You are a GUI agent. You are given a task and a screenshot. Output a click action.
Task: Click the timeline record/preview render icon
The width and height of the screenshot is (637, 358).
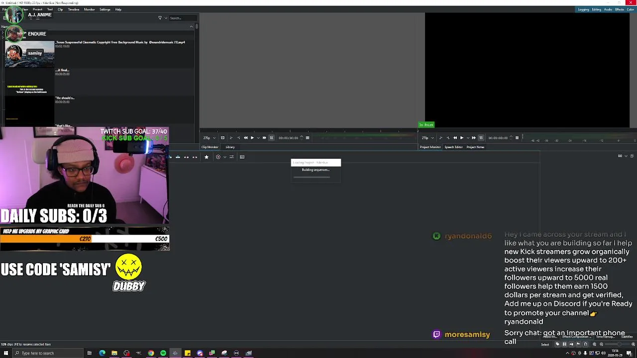[x=218, y=157]
